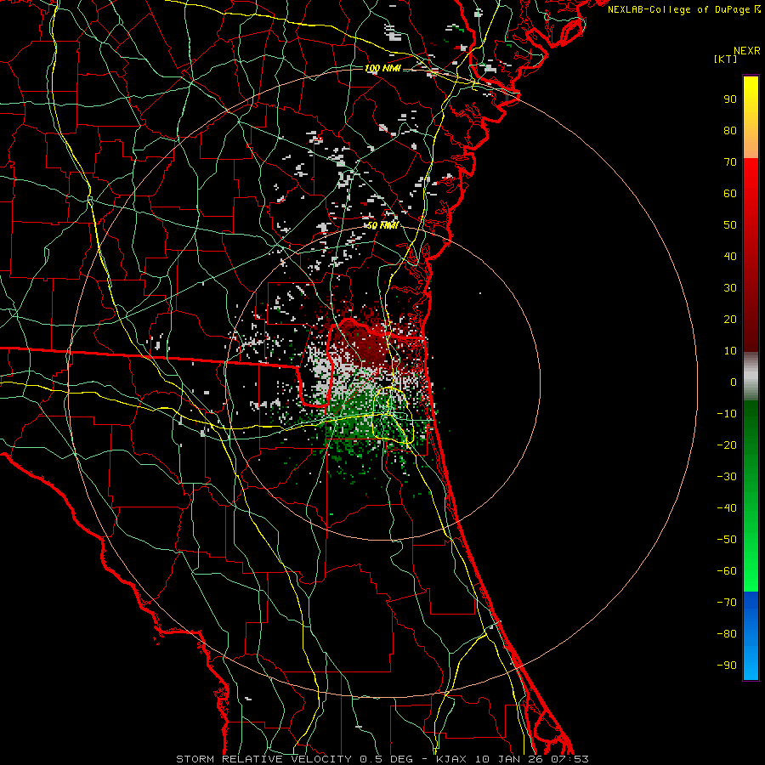Click the blue bottom segment of the color bar
The height and width of the screenshot is (765, 765).
coord(751,636)
